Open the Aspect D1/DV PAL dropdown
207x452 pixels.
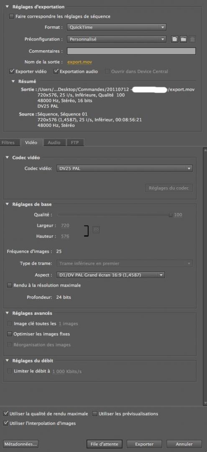click(x=110, y=275)
